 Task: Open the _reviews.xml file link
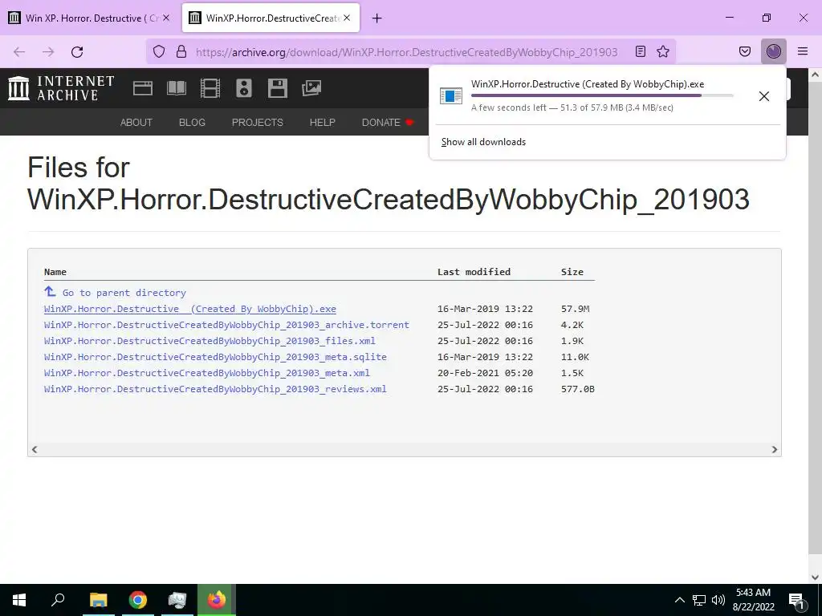215,389
